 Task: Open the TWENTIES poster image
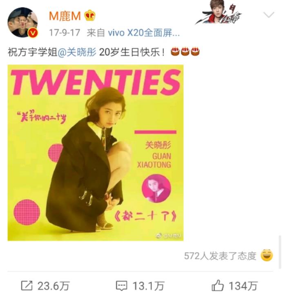coord(96,153)
